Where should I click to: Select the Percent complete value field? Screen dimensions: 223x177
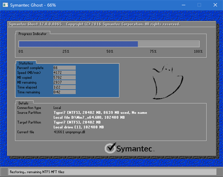pyautogui.click(x=64, y=68)
